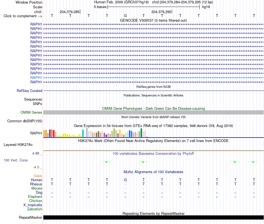This screenshot has height=224, width=264.
Task: Click the RefSeq Curated intron line
Action: point(153,91)
